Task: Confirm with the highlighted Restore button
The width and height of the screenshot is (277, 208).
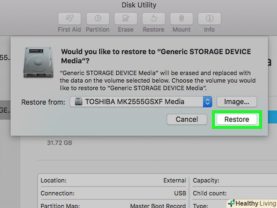Action: [x=236, y=119]
